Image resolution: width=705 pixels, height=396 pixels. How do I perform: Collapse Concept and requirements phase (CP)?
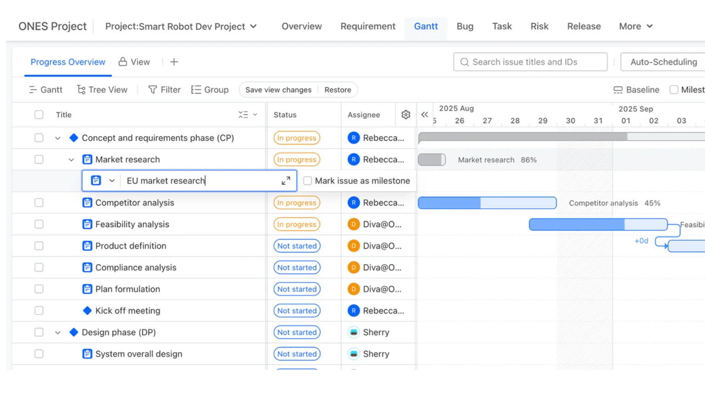click(x=58, y=138)
